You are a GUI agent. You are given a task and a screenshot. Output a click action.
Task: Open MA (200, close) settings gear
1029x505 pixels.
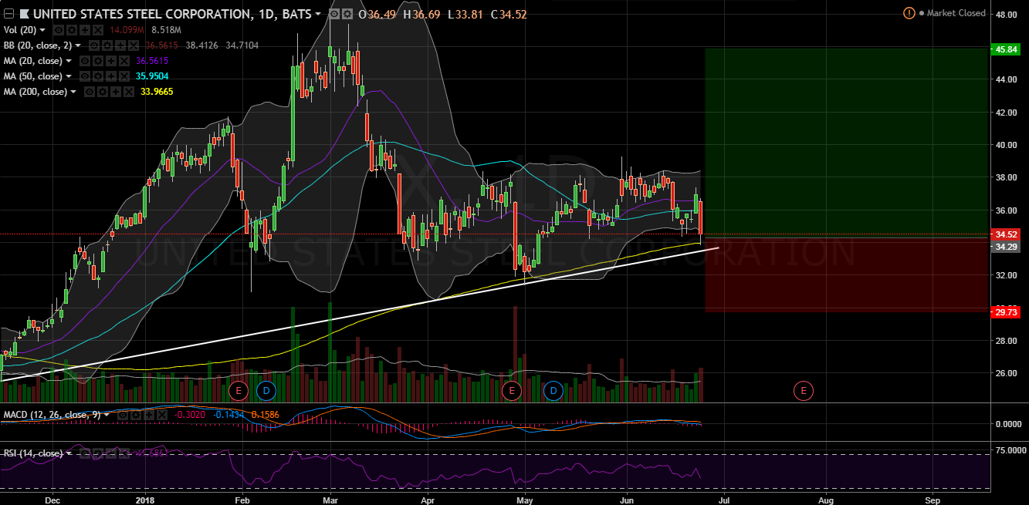(x=103, y=92)
